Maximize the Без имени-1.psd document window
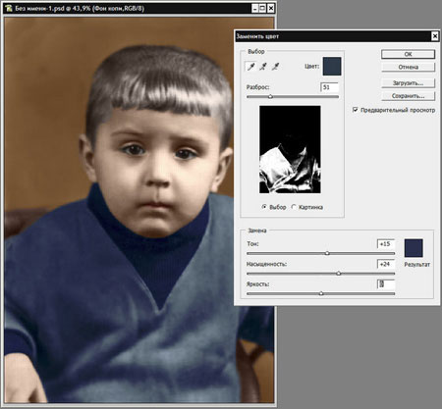 262,8
